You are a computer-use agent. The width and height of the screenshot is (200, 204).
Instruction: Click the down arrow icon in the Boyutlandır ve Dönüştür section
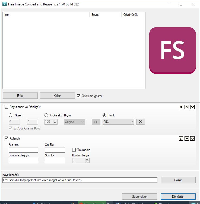(x=192, y=107)
